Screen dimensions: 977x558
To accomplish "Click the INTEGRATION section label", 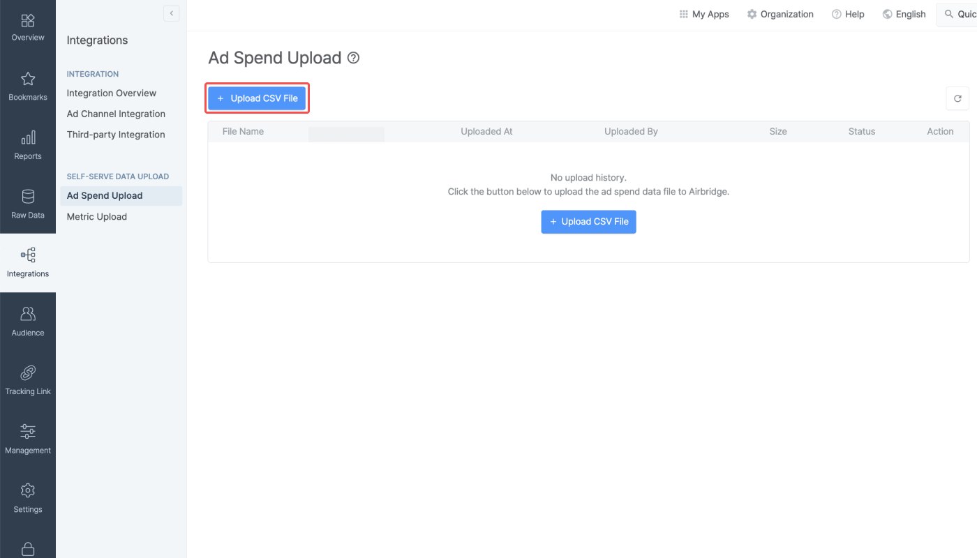I will pyautogui.click(x=93, y=74).
